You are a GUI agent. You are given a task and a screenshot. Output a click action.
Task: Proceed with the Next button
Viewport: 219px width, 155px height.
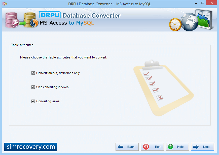[x=203, y=147]
